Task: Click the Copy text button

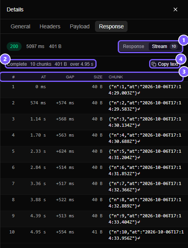Action: click(x=165, y=64)
